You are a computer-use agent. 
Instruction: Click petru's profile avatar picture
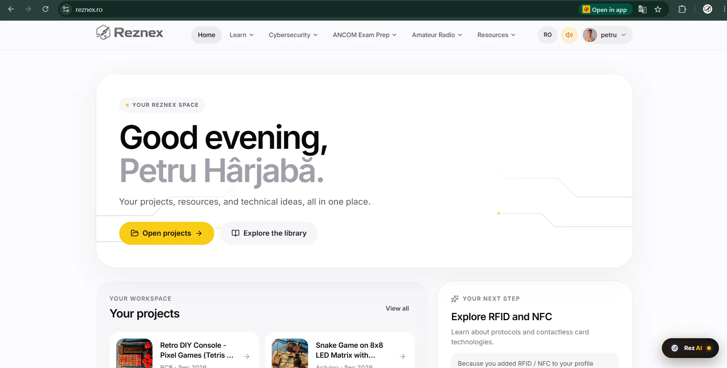(x=590, y=35)
